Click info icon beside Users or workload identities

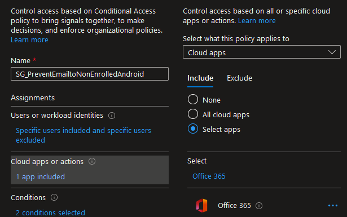112,116
